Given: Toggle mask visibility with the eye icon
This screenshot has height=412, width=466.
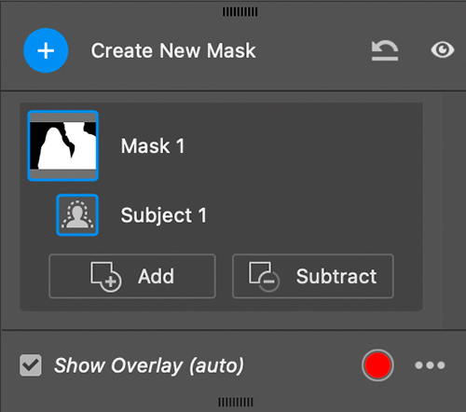Looking at the screenshot, I should click(443, 49).
